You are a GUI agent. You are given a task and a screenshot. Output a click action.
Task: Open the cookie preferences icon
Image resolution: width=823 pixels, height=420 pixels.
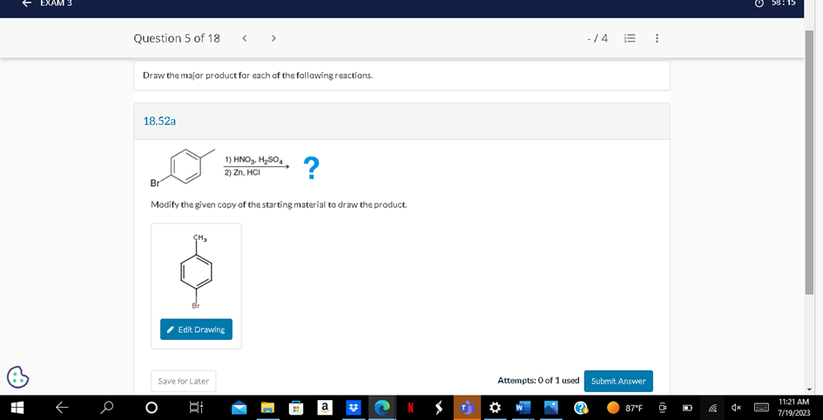coord(17,376)
